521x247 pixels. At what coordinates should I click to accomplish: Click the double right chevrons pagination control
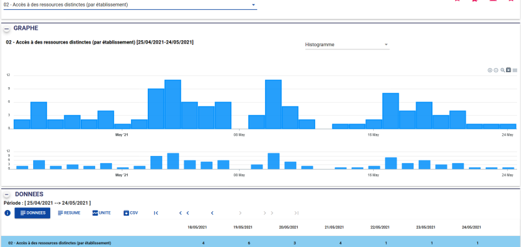coord(269,213)
